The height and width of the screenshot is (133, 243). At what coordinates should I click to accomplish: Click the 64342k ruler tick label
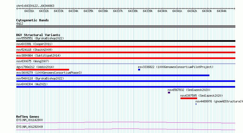[192, 11]
